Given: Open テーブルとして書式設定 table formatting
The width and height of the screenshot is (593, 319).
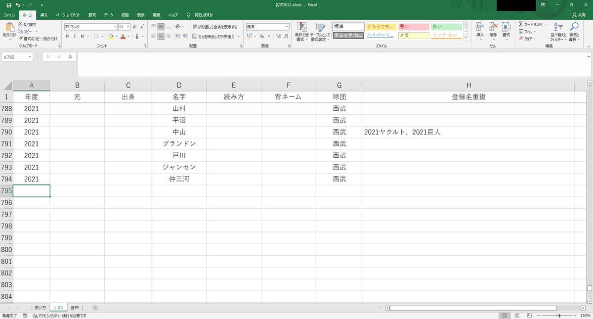Looking at the screenshot, I should point(321,32).
